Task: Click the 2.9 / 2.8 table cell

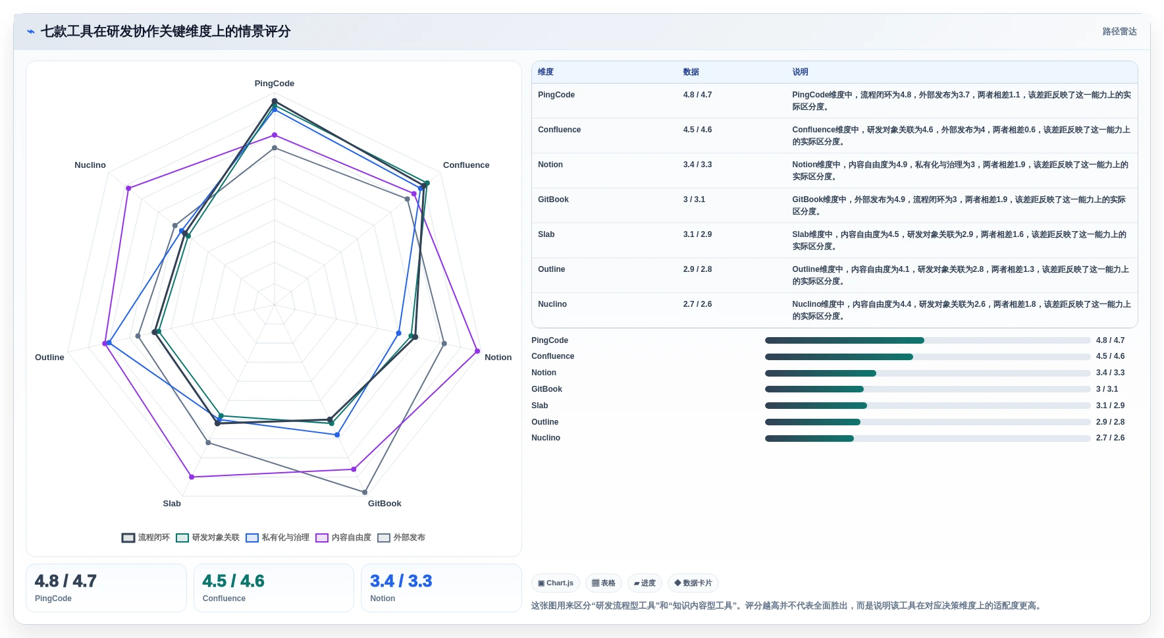Action: [697, 269]
